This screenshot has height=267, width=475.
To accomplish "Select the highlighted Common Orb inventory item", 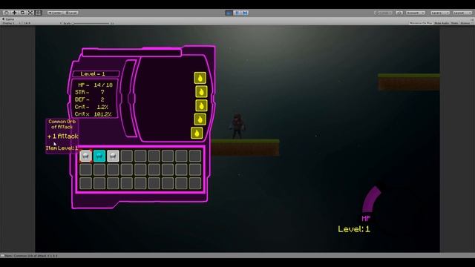I will pos(86,156).
